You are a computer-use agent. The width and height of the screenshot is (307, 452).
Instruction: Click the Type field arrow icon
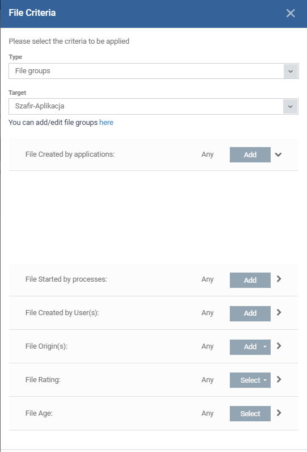[x=291, y=71]
